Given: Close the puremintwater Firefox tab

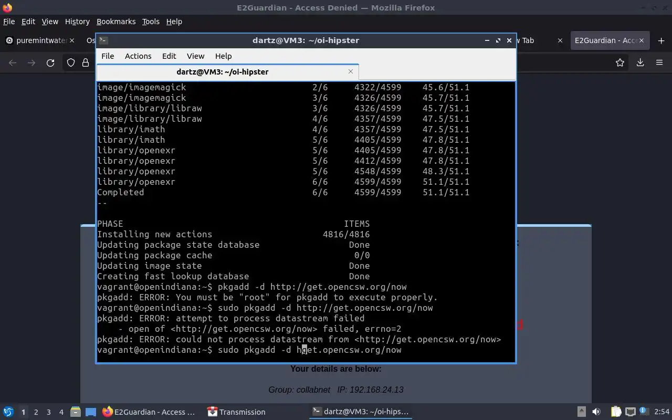Looking at the screenshot, I should (x=72, y=40).
